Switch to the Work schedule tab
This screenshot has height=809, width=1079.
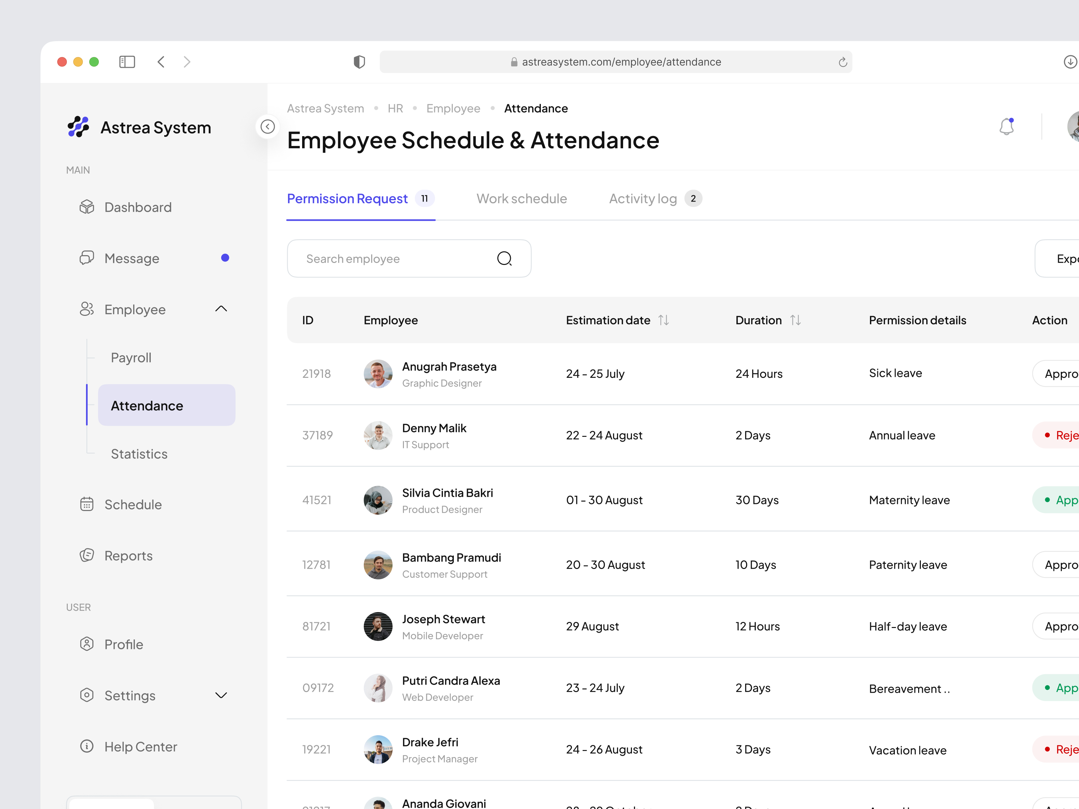(x=521, y=199)
